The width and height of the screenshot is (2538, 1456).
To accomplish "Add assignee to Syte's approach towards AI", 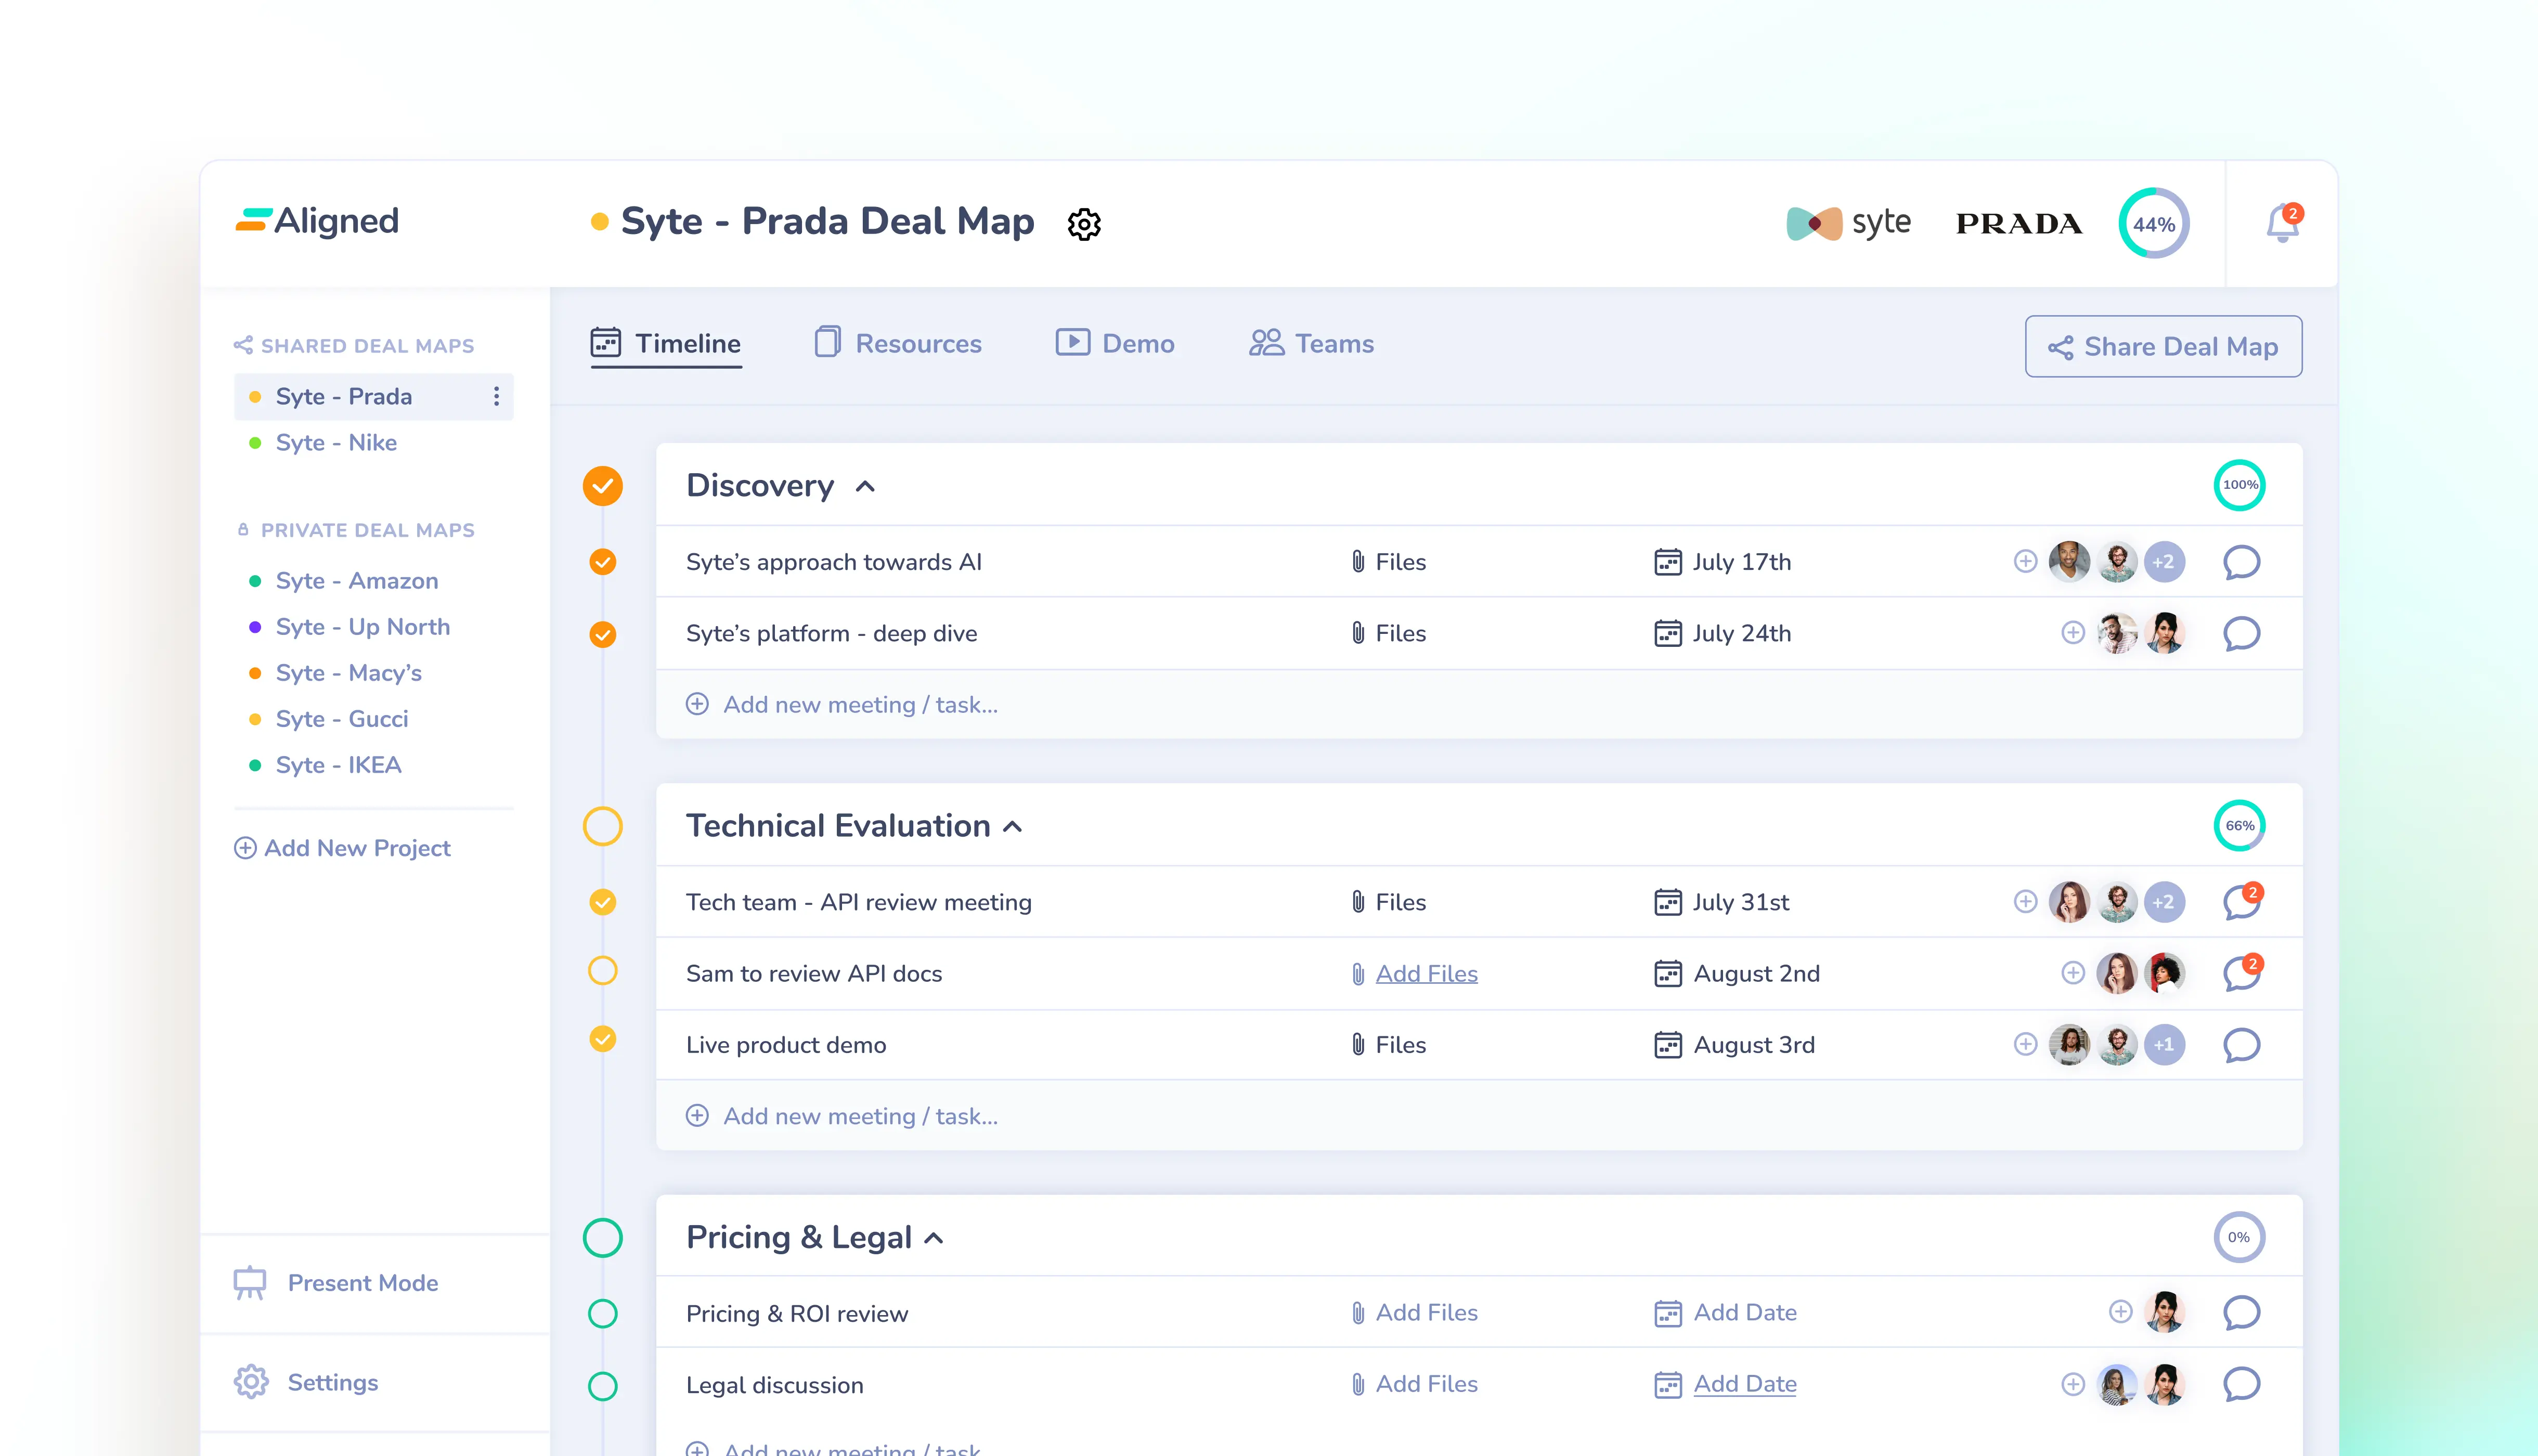I will click(x=2025, y=561).
